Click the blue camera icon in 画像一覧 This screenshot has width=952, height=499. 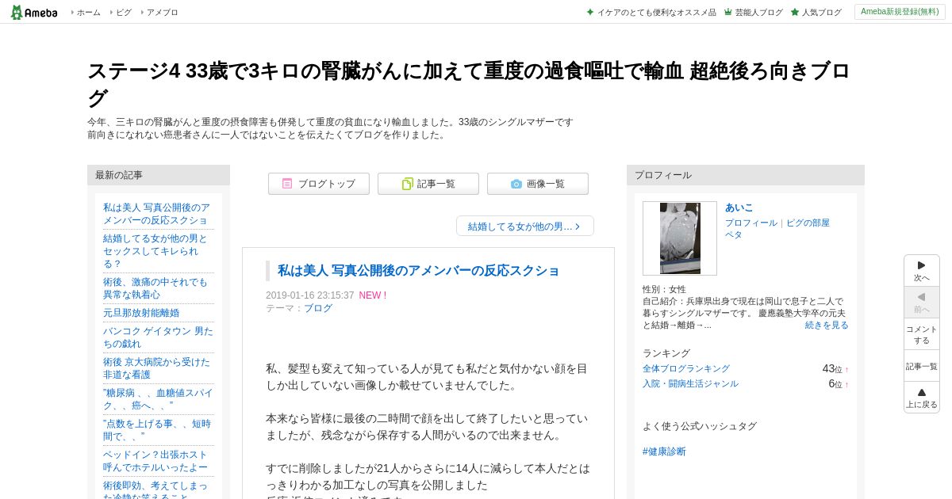click(516, 184)
